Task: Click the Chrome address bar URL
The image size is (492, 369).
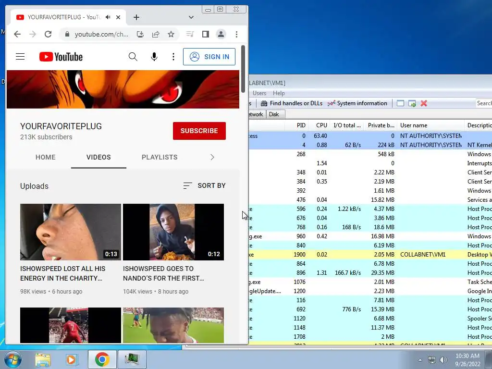Action: [101, 34]
